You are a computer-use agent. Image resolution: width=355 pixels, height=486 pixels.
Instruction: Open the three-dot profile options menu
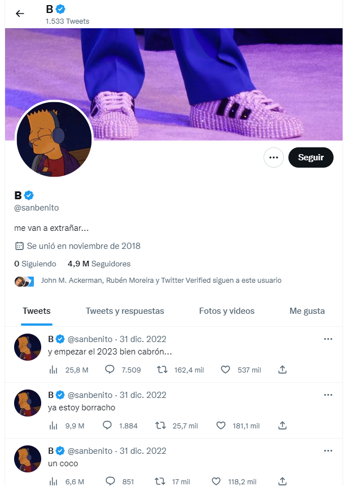click(x=274, y=157)
